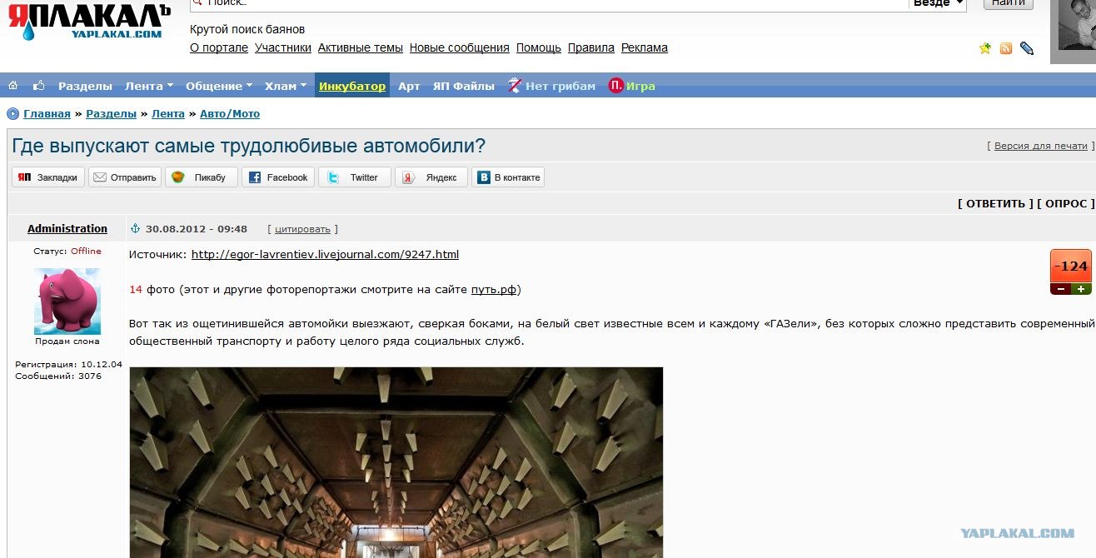Open 'Активные темы' link
This screenshot has height=558, width=1096.
(x=361, y=47)
